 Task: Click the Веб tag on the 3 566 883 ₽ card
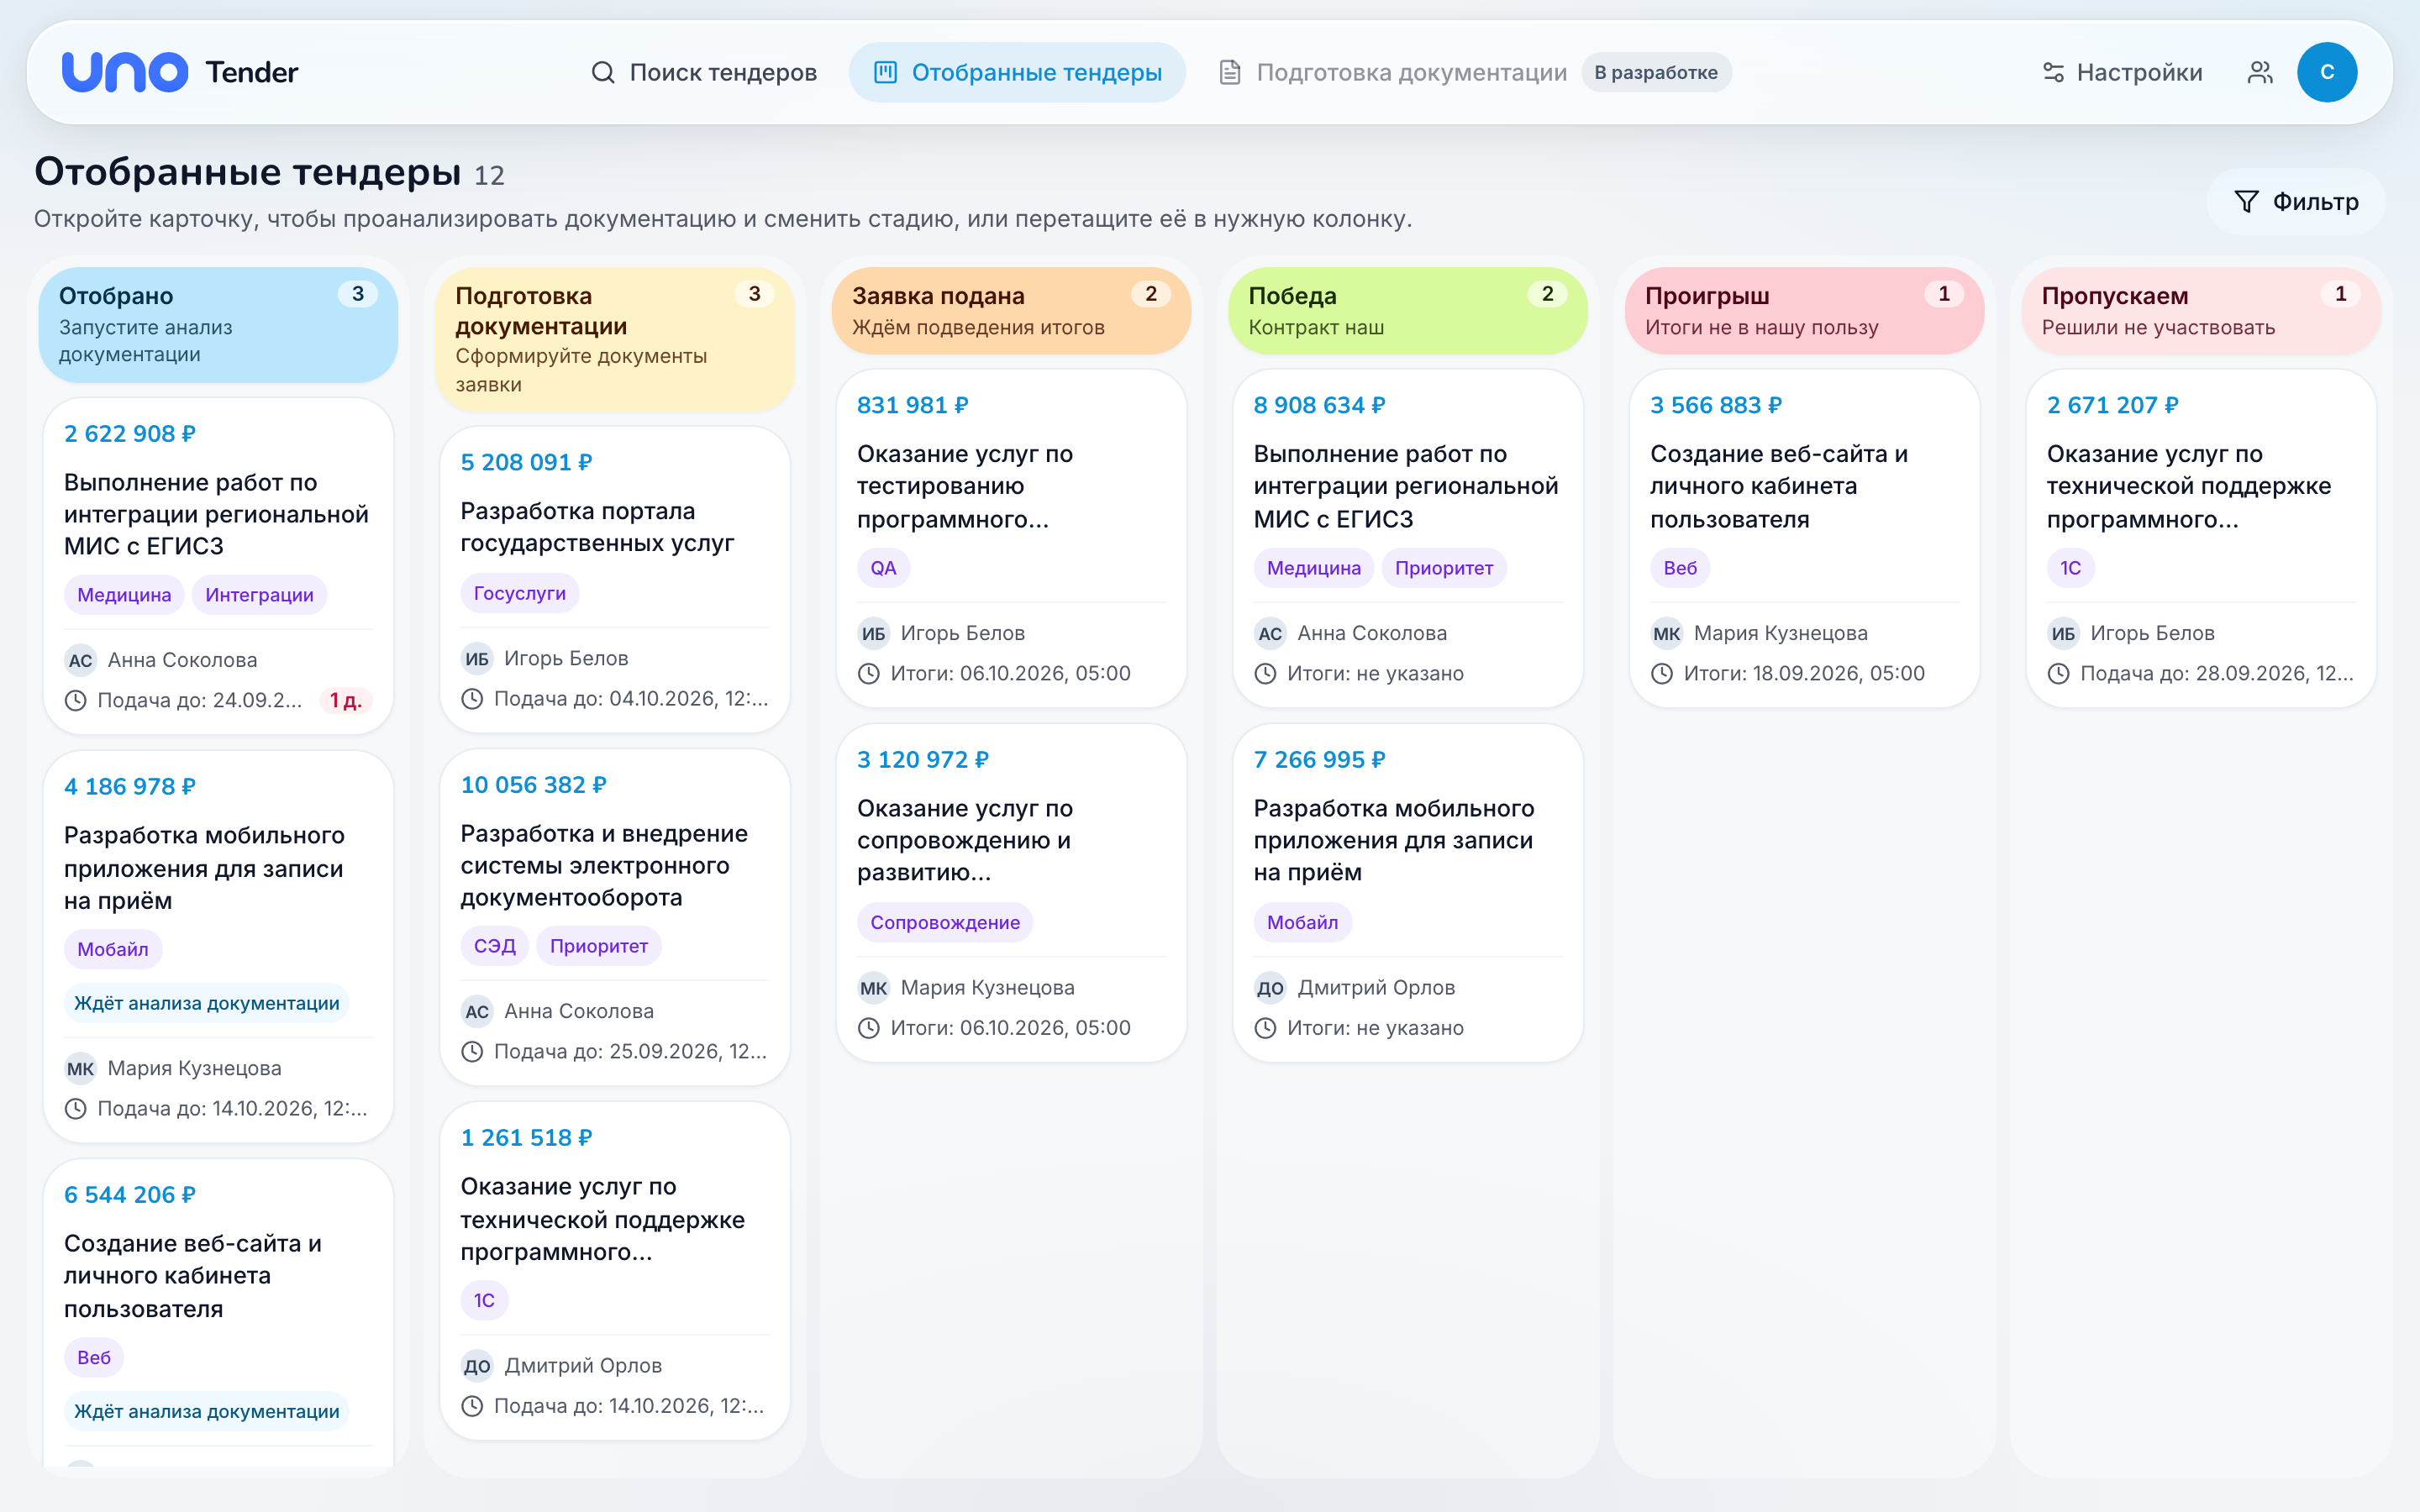tap(1680, 568)
